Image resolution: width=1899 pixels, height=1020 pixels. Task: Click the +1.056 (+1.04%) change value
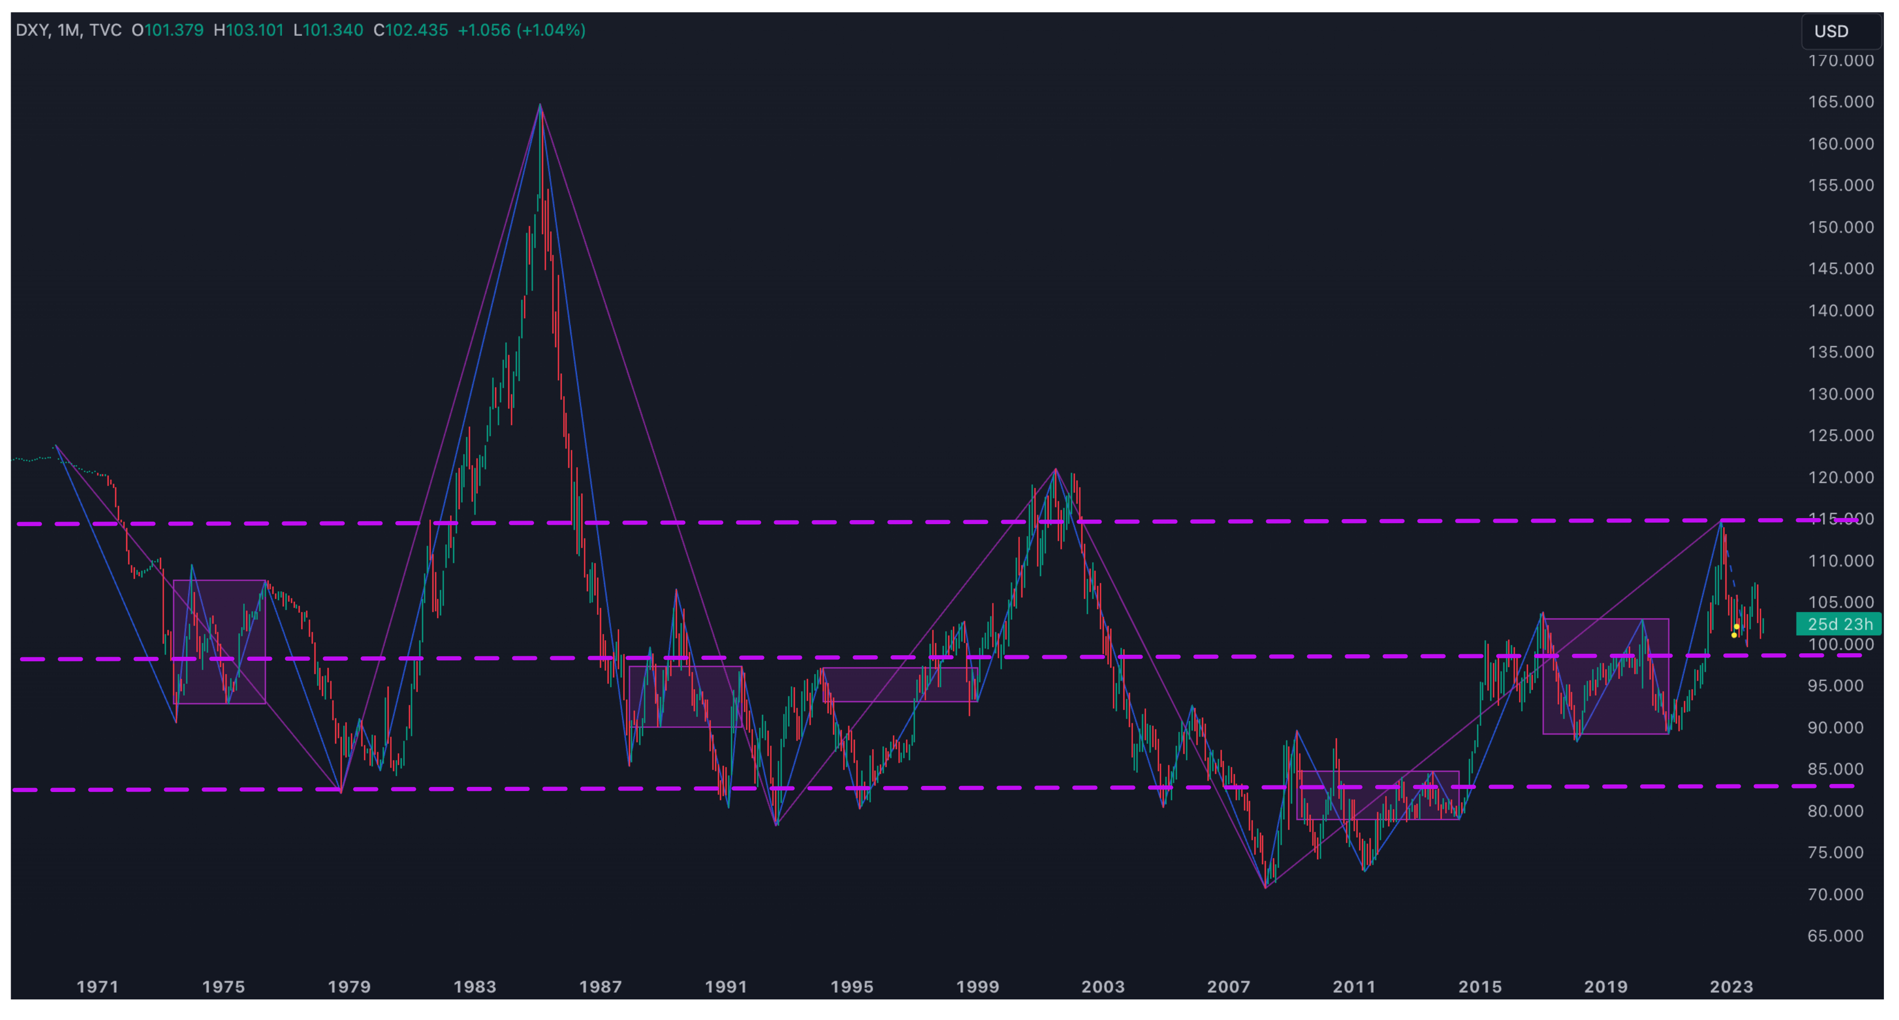coord(521,30)
